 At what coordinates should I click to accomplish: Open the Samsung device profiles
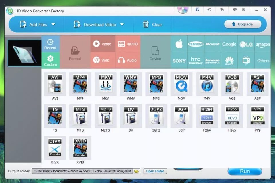[x=196, y=44]
